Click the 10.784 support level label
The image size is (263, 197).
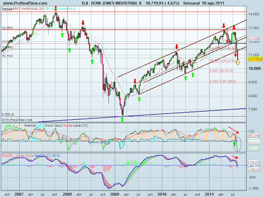7,56
